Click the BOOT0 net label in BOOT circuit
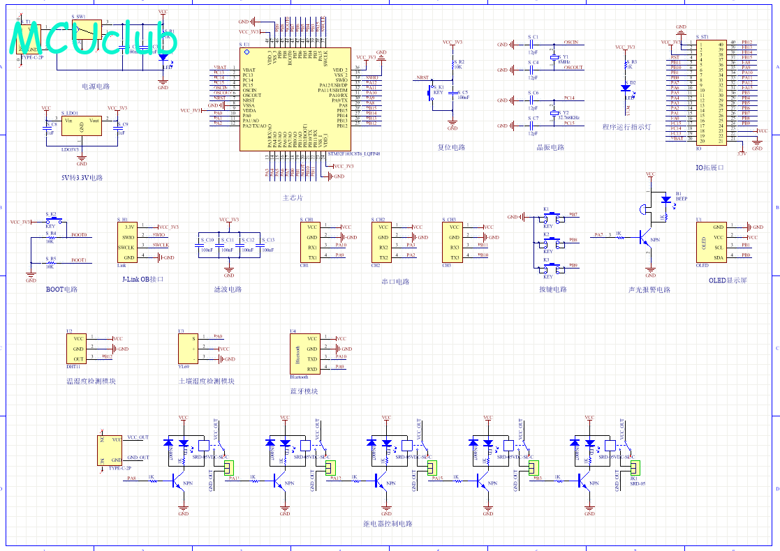Screen dimensions: 780x551 (79, 234)
